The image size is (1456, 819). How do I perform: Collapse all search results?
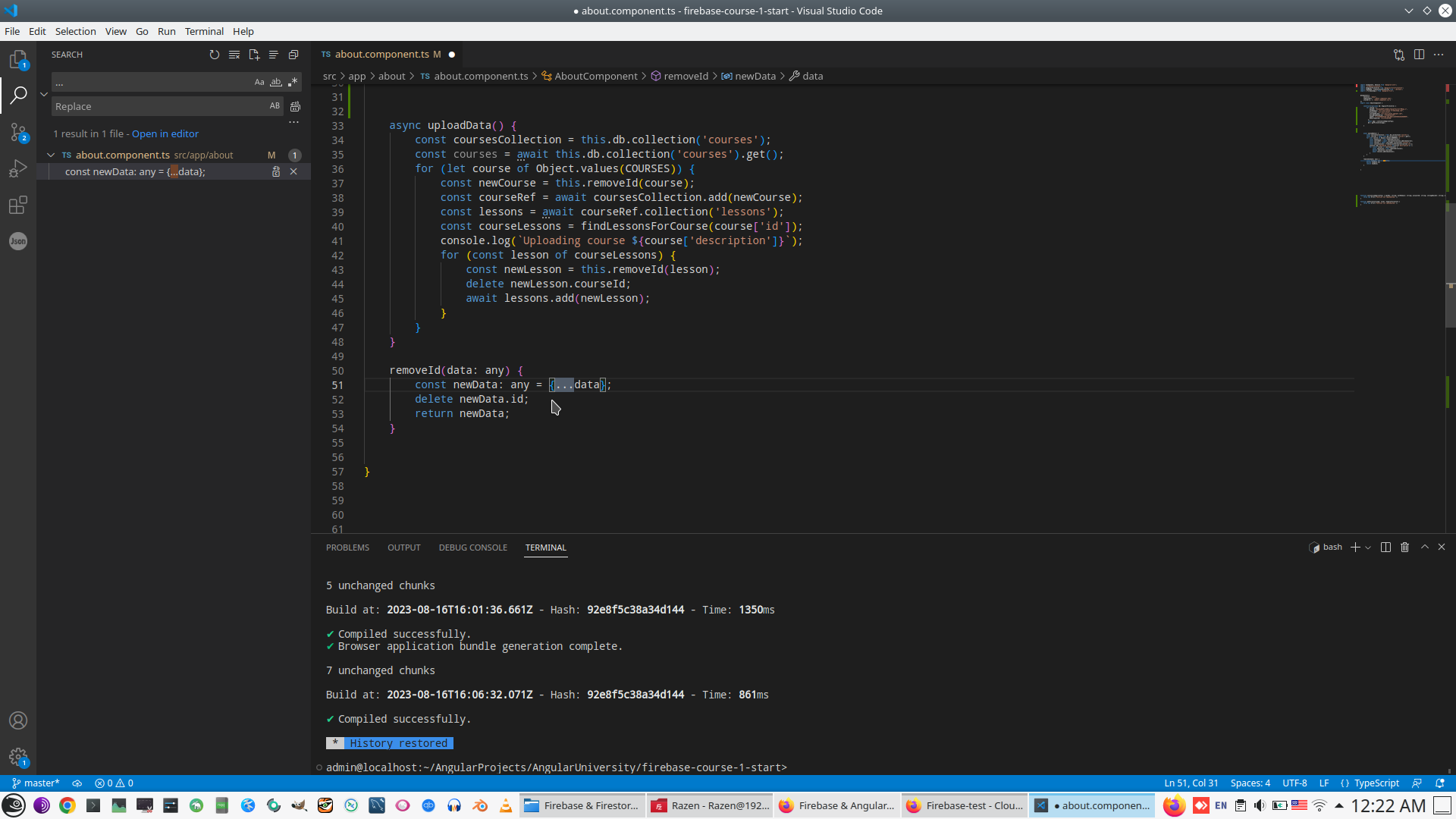tap(293, 55)
